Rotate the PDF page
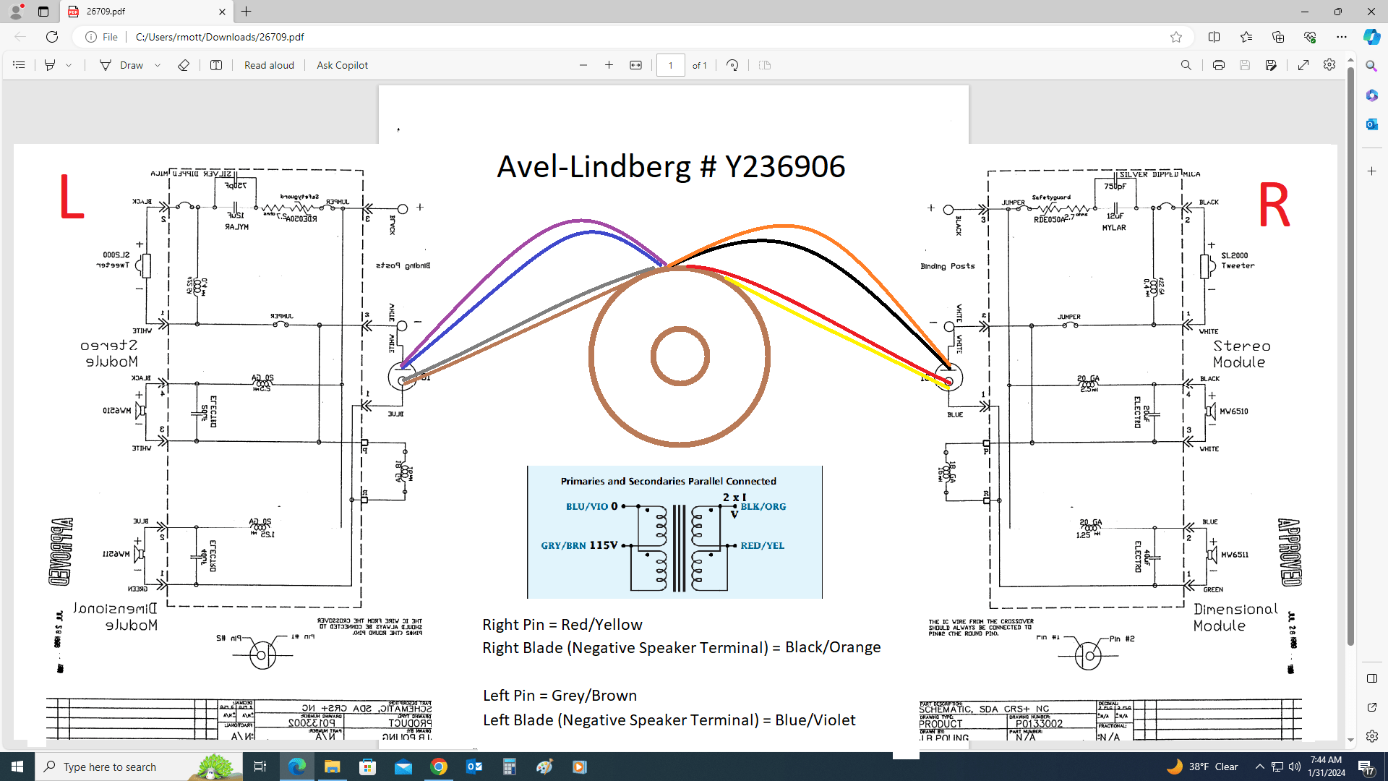This screenshot has height=781, width=1388. [732, 65]
